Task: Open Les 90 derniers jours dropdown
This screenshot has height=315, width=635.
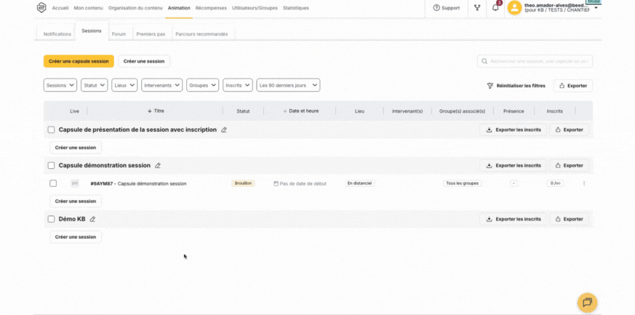Action: point(289,85)
